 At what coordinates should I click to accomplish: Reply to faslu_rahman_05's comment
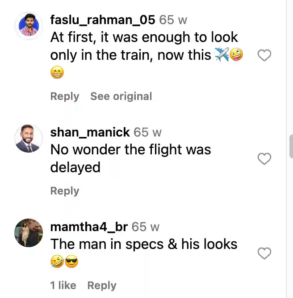(64, 96)
